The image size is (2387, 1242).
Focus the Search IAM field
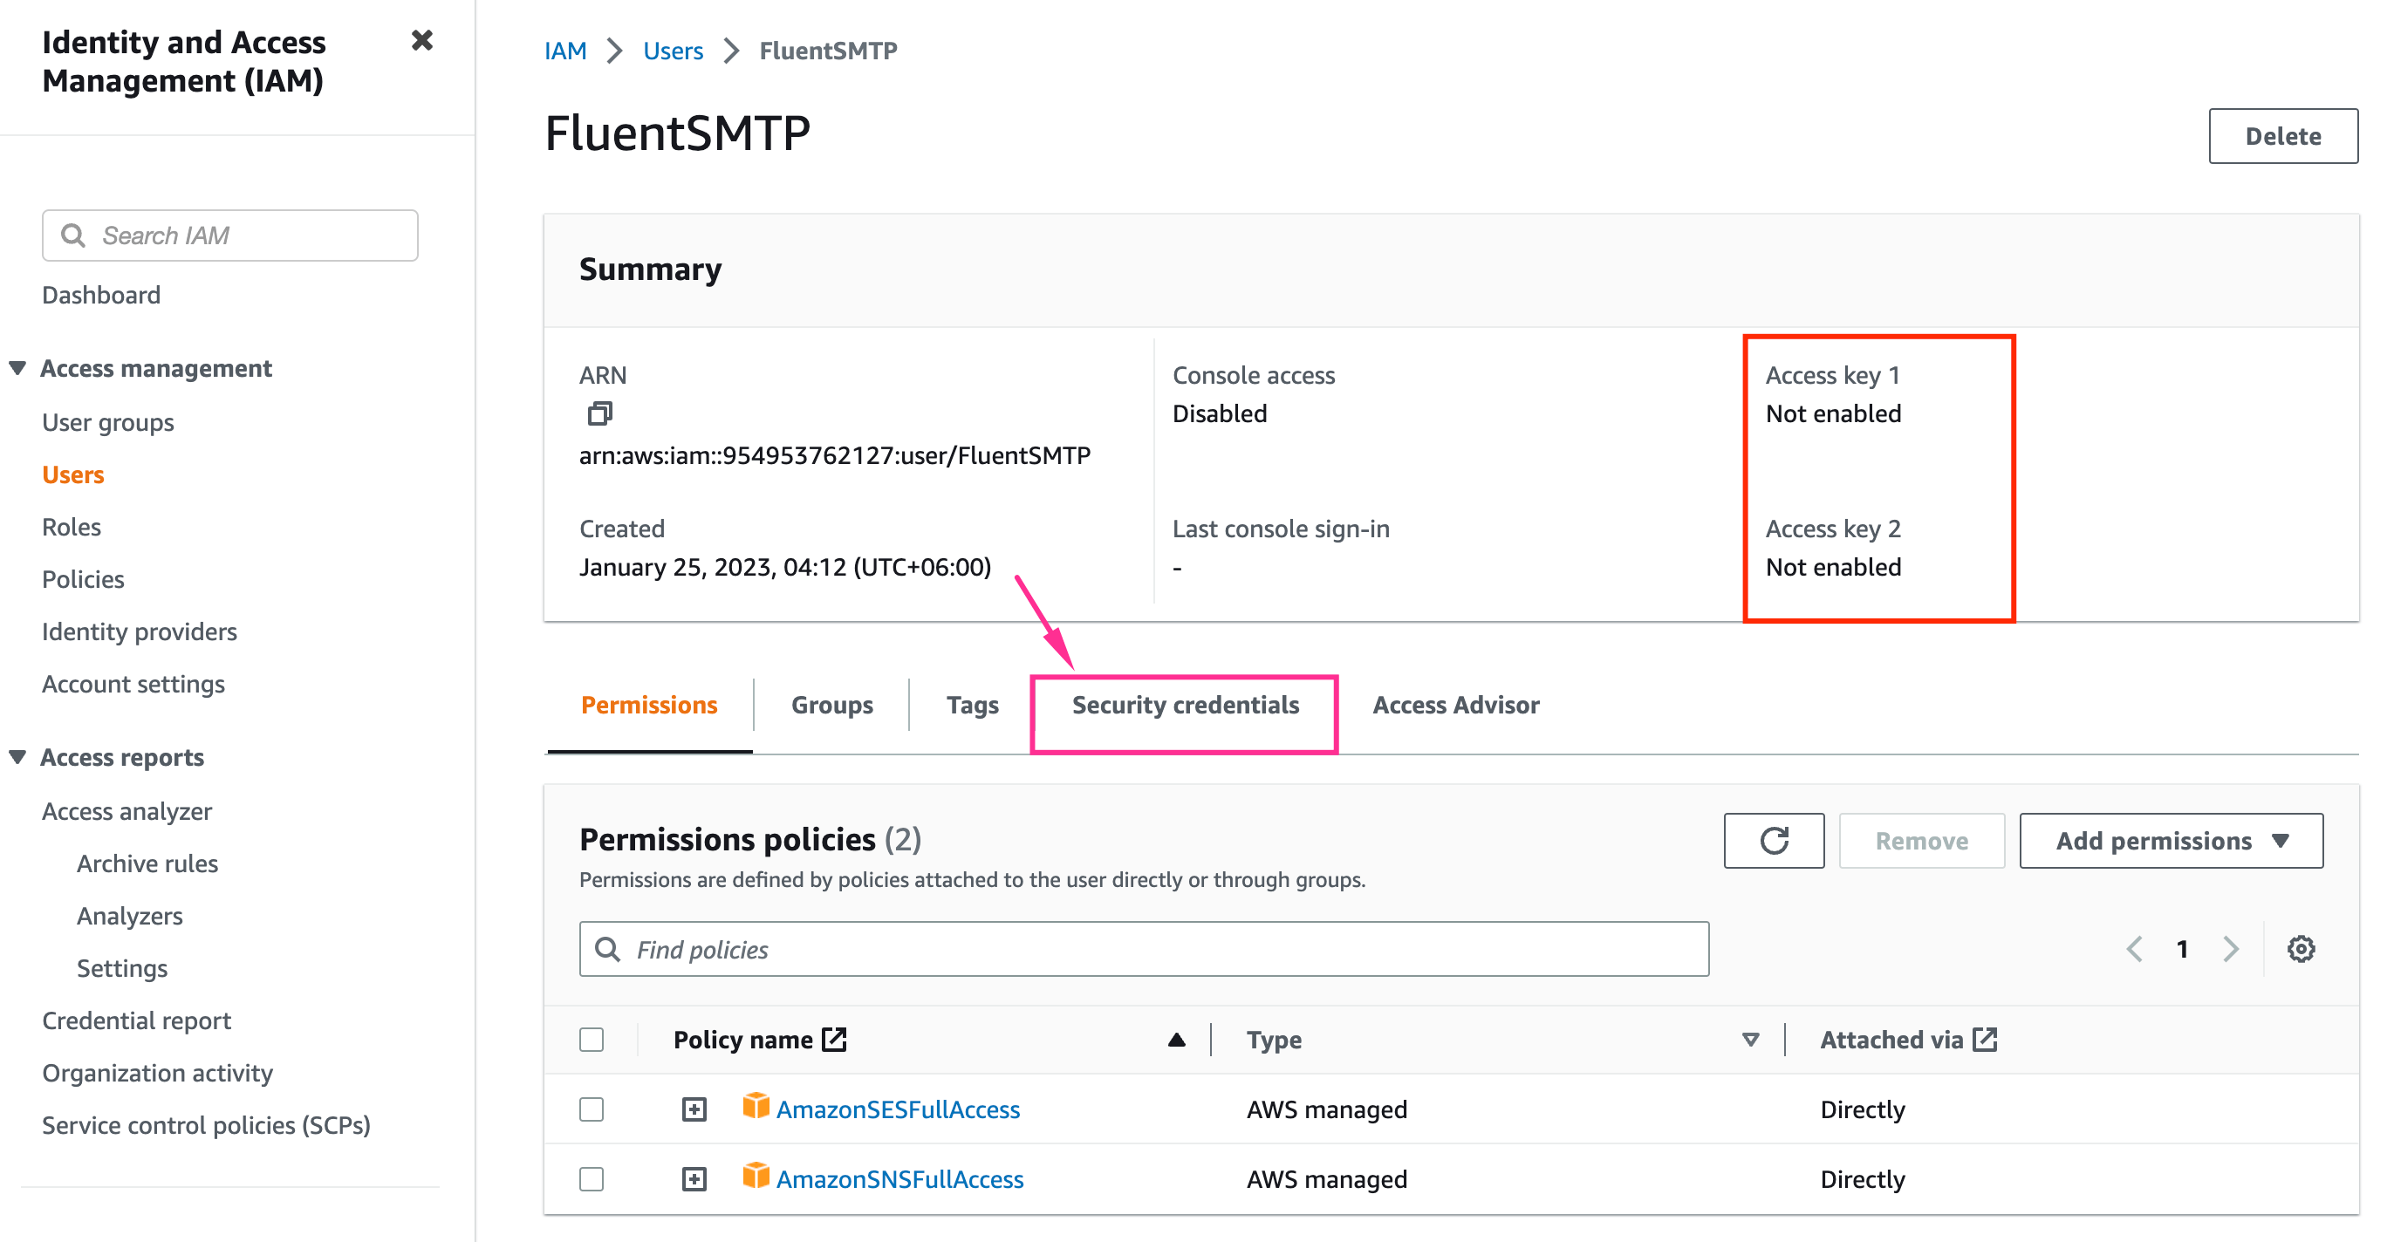[229, 235]
